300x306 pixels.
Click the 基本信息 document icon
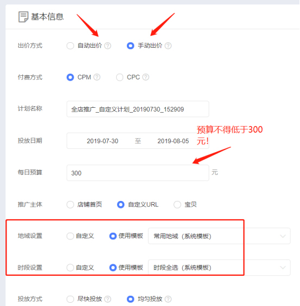pyautogui.click(x=23, y=17)
